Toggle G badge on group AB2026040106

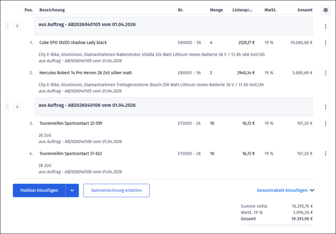pyautogui.click(x=18, y=106)
